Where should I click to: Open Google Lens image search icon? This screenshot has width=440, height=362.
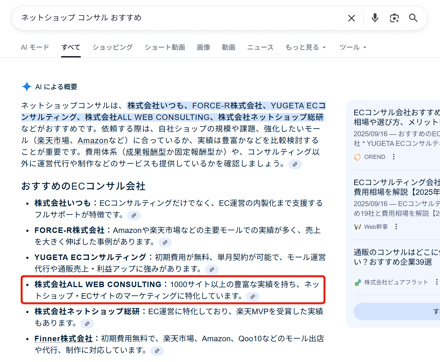(394, 18)
